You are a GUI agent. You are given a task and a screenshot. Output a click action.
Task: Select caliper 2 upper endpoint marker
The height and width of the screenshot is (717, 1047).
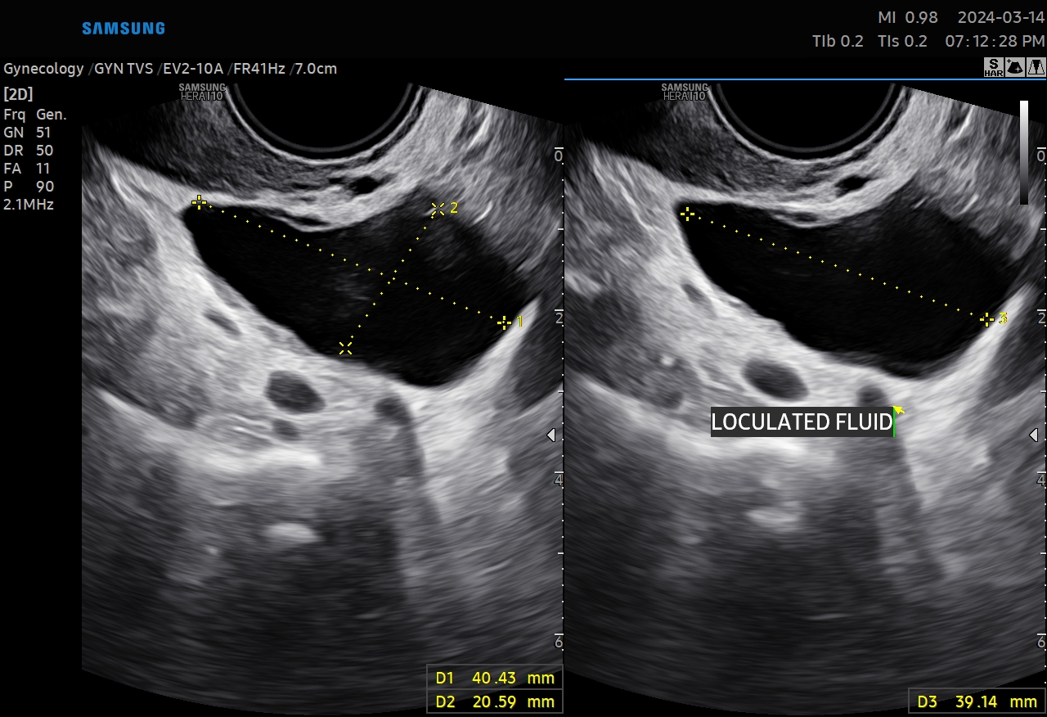tap(438, 209)
